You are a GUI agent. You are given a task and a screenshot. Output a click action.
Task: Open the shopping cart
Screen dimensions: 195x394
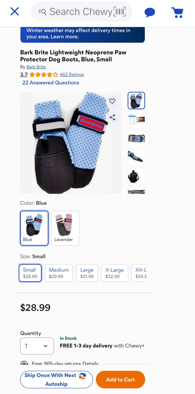177,12
